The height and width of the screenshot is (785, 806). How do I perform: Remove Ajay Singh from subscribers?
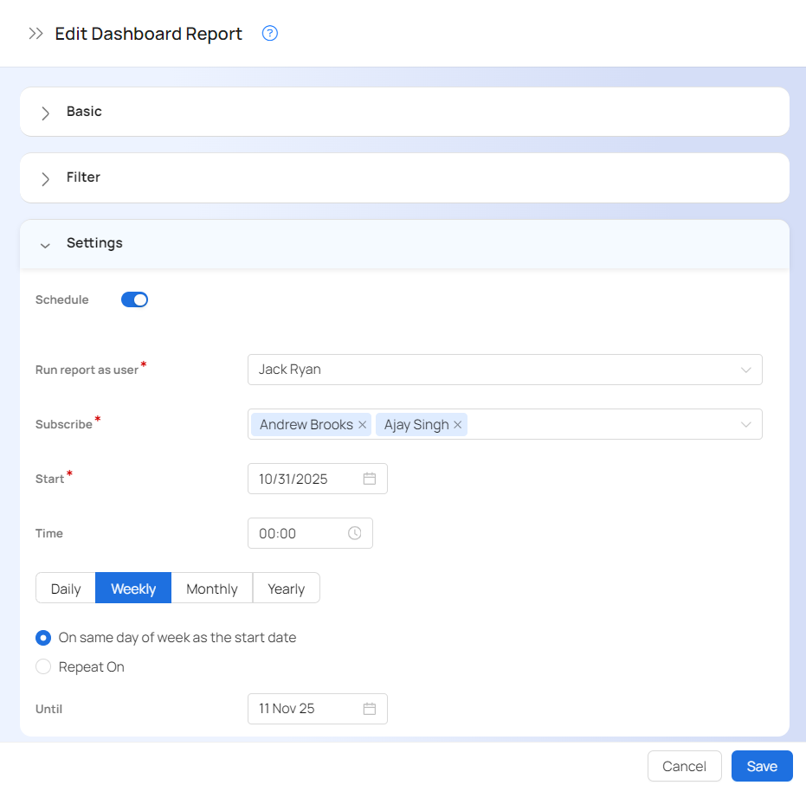458,425
